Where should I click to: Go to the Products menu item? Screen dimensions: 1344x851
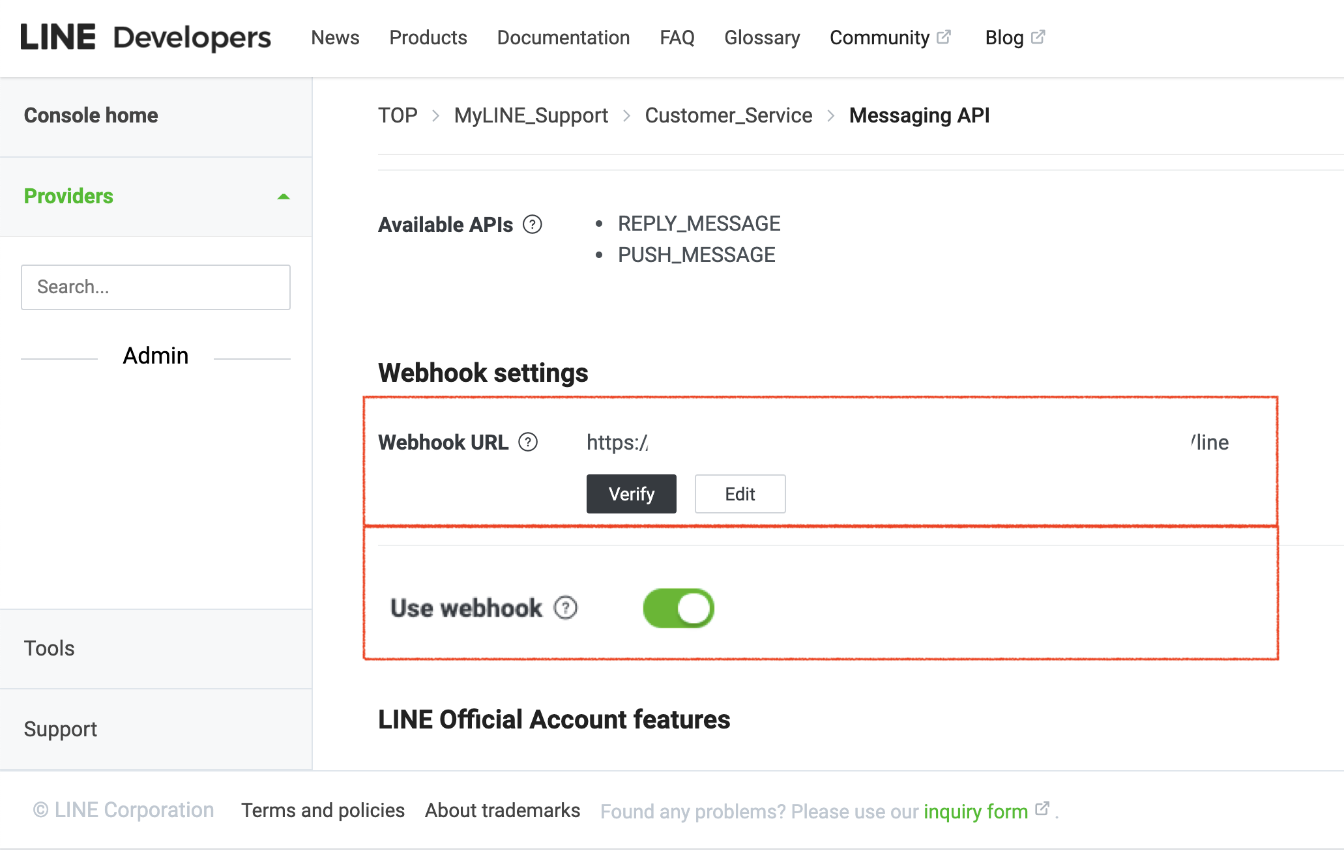(428, 37)
